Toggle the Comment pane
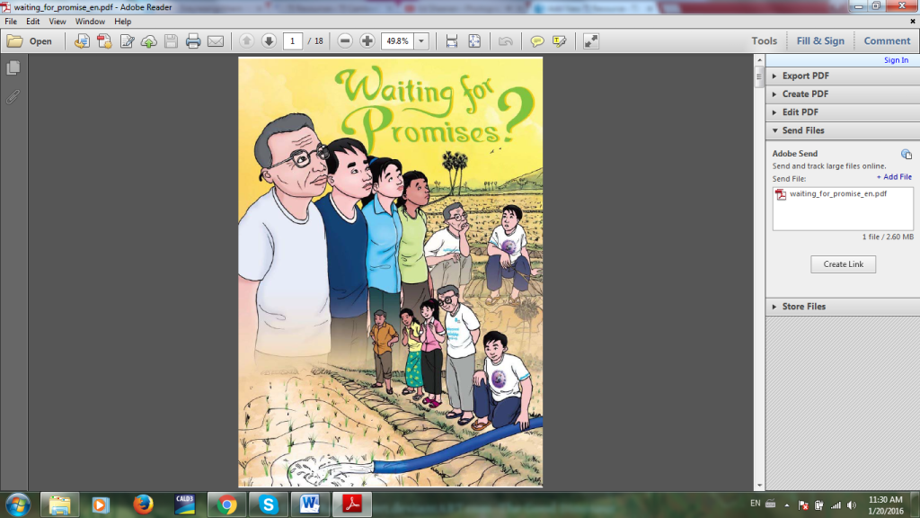The width and height of the screenshot is (920, 518). pos(887,40)
